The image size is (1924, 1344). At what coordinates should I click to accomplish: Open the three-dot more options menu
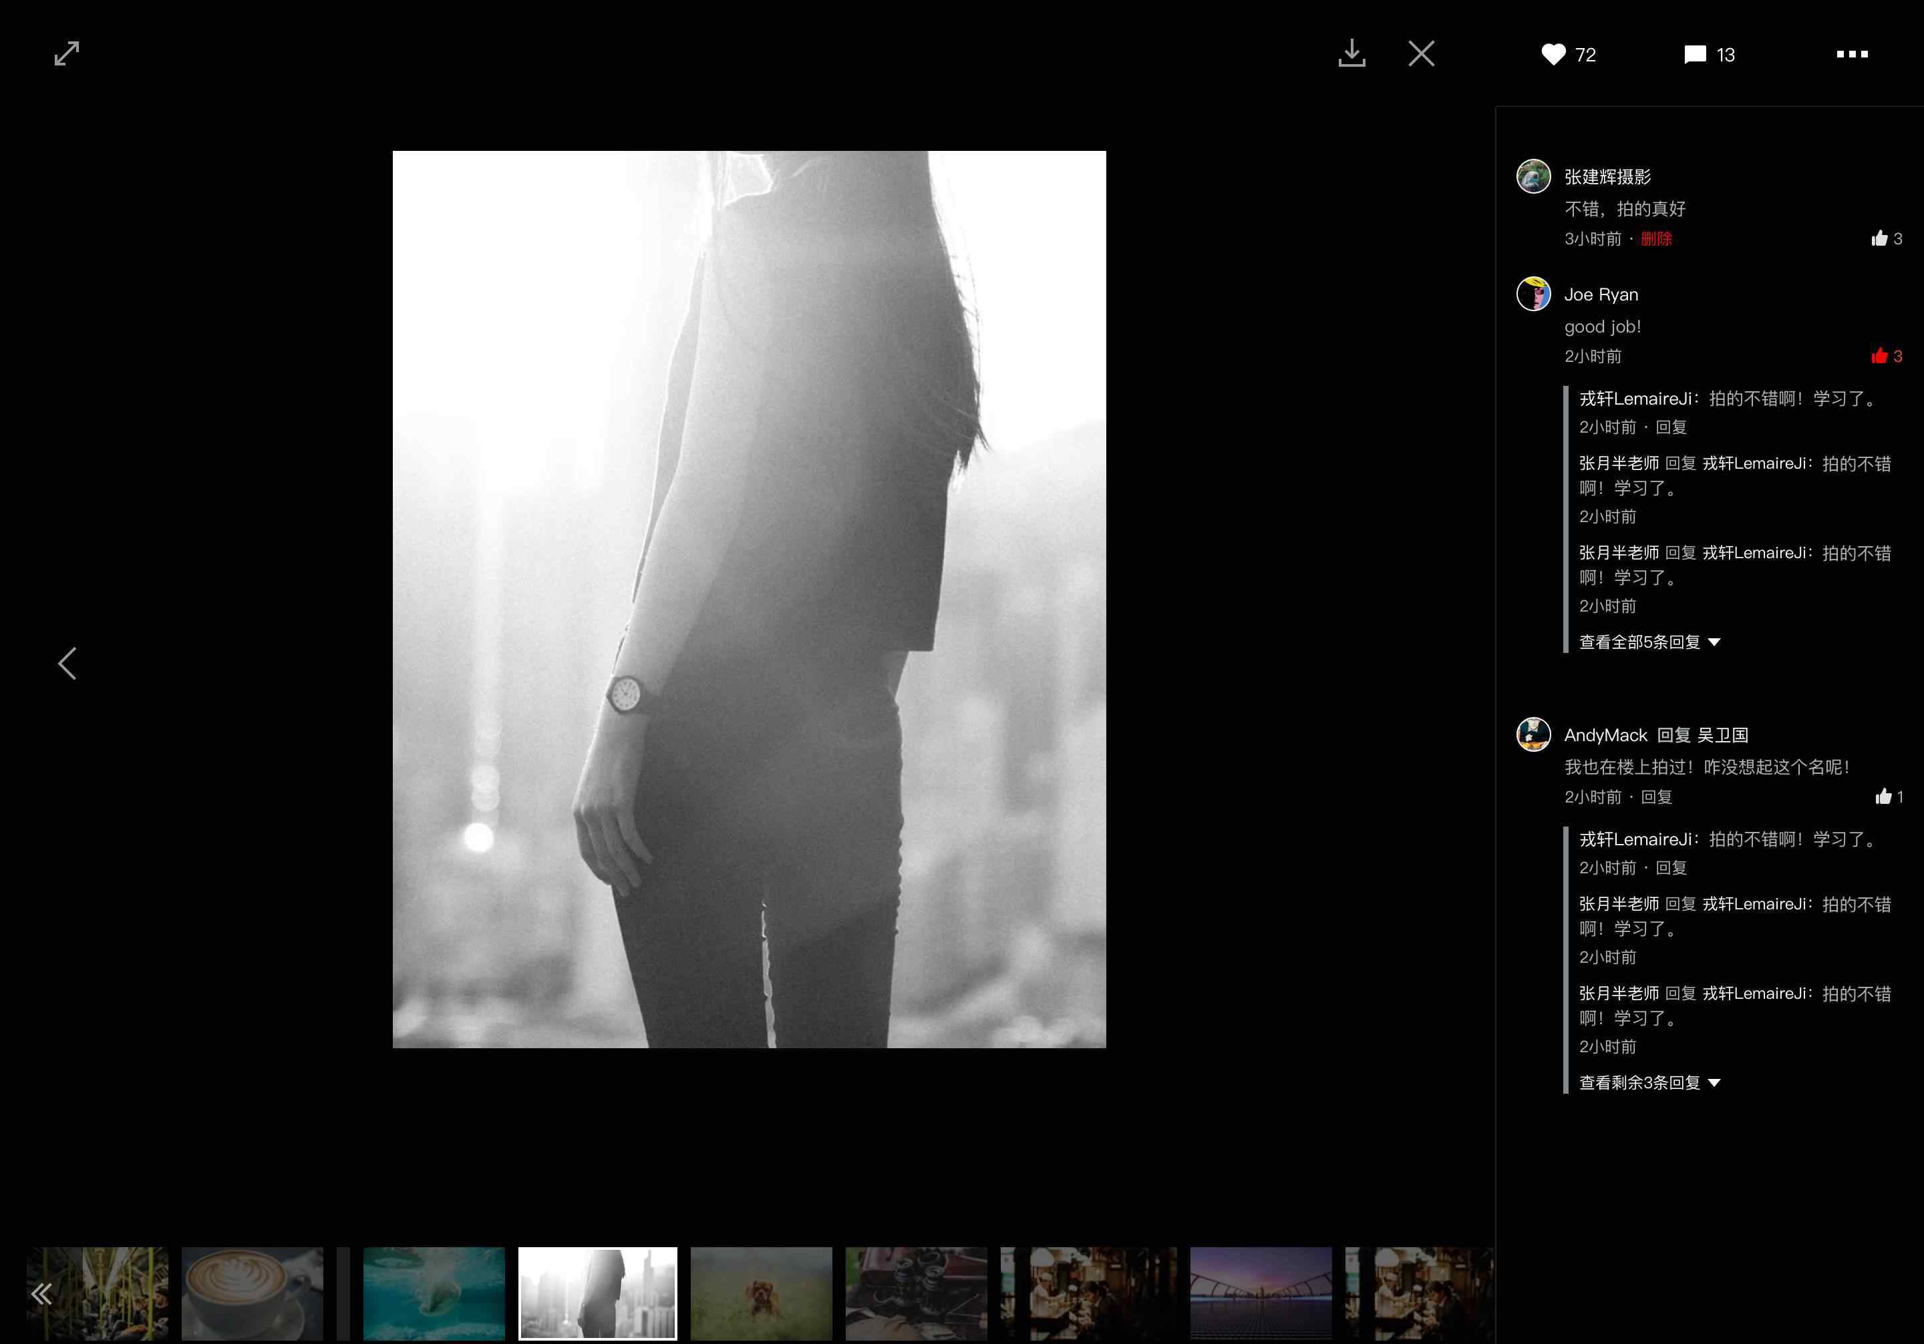(x=1852, y=55)
